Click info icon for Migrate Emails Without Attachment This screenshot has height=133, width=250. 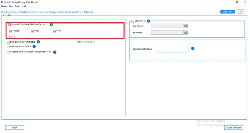[55, 52]
